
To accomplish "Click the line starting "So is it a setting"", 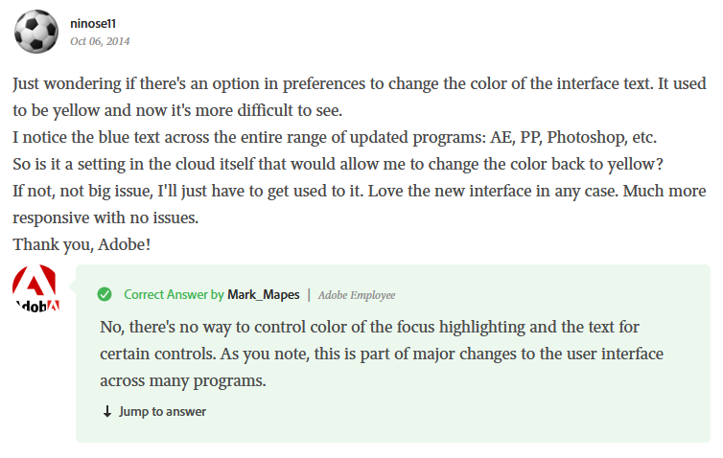I will 338,164.
